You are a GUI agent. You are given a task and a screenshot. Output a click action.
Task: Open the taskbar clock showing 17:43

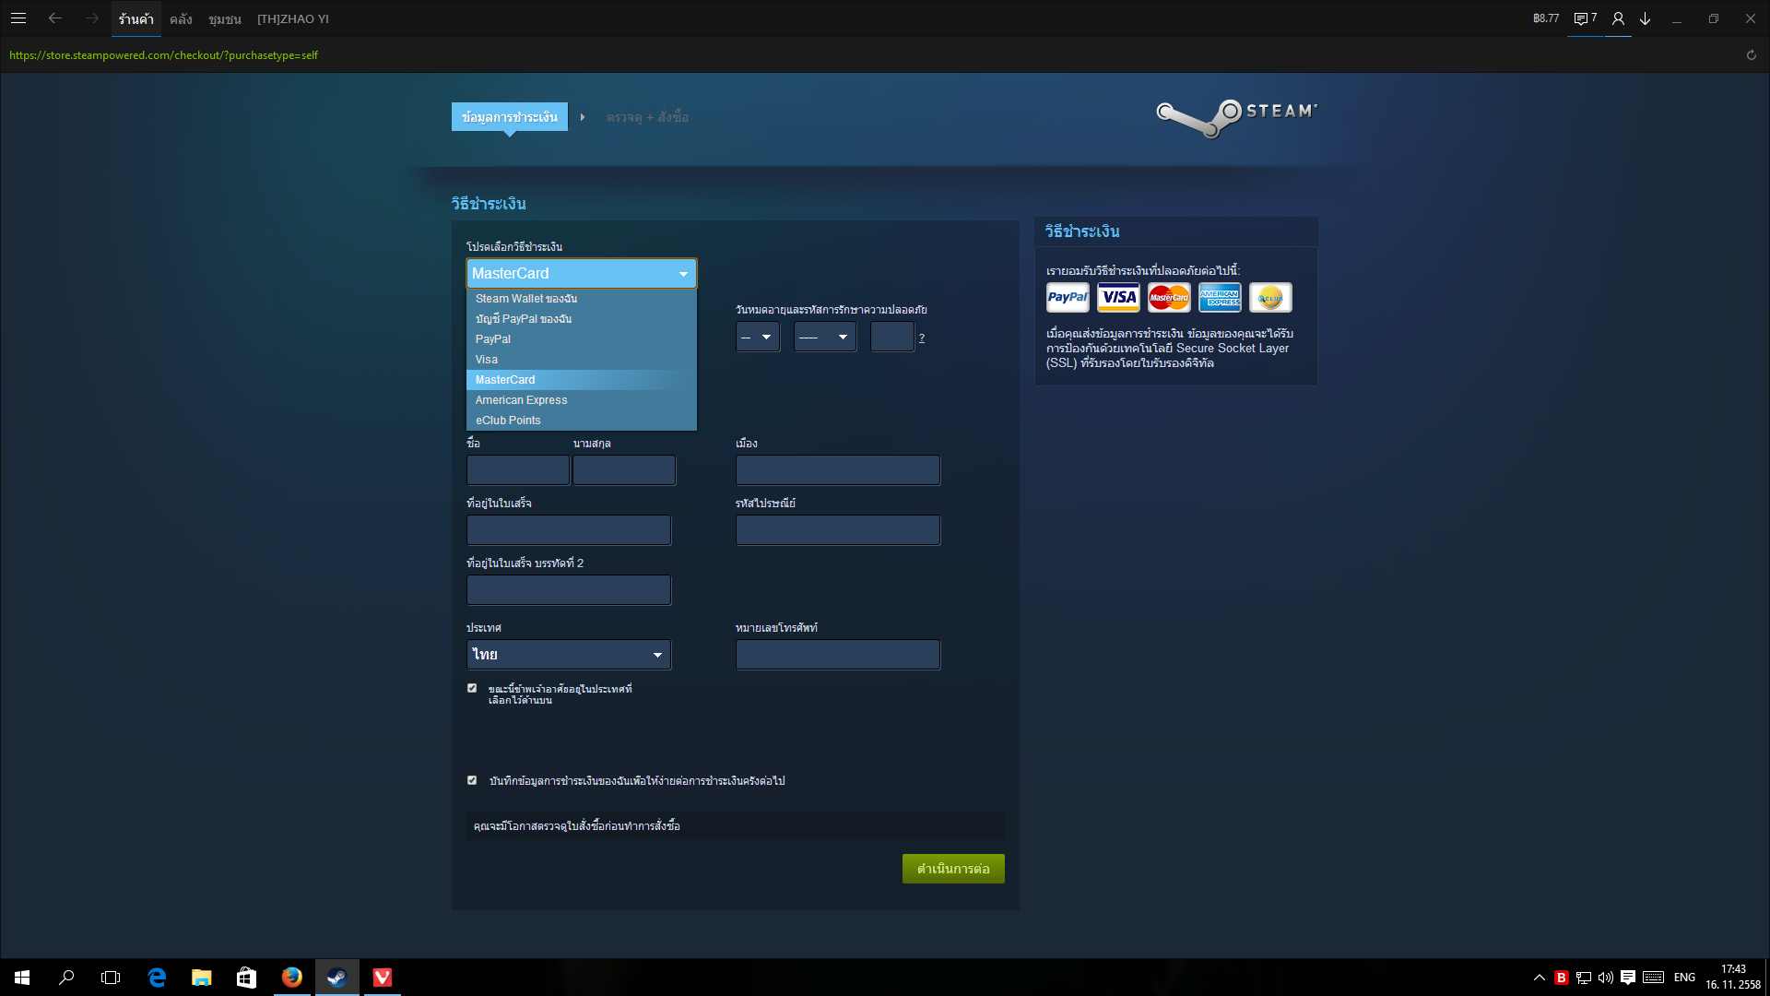(1733, 978)
